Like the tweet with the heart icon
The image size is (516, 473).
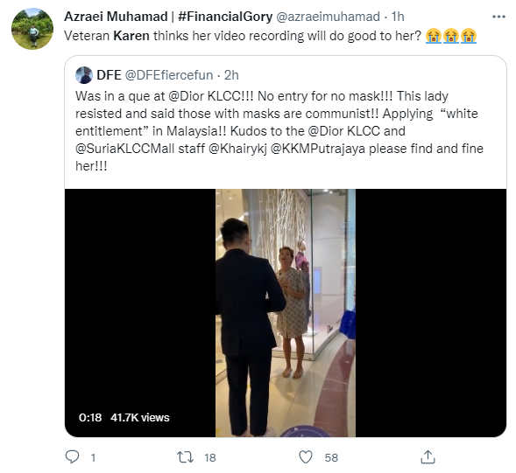(x=306, y=457)
